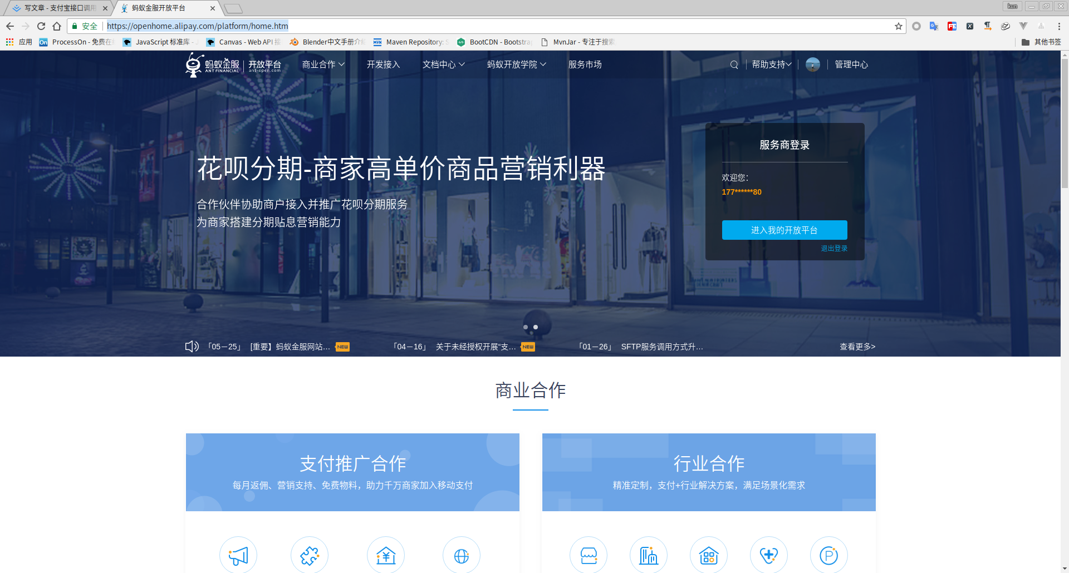This screenshot has width=1069, height=573.
Task: Click the storefront icon under 行业合作
Action: (589, 555)
